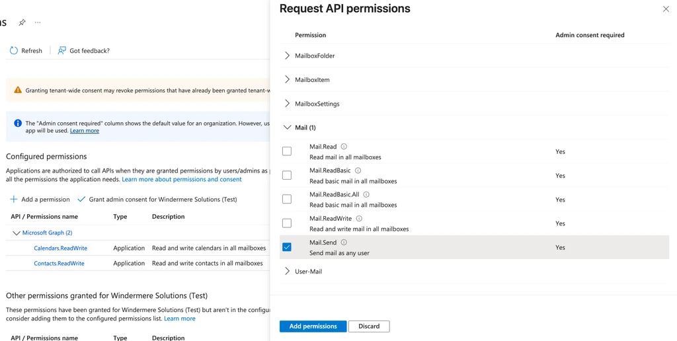Click the Got feedback person icon
Image resolution: width=677 pixels, height=341 pixels.
pos(61,50)
